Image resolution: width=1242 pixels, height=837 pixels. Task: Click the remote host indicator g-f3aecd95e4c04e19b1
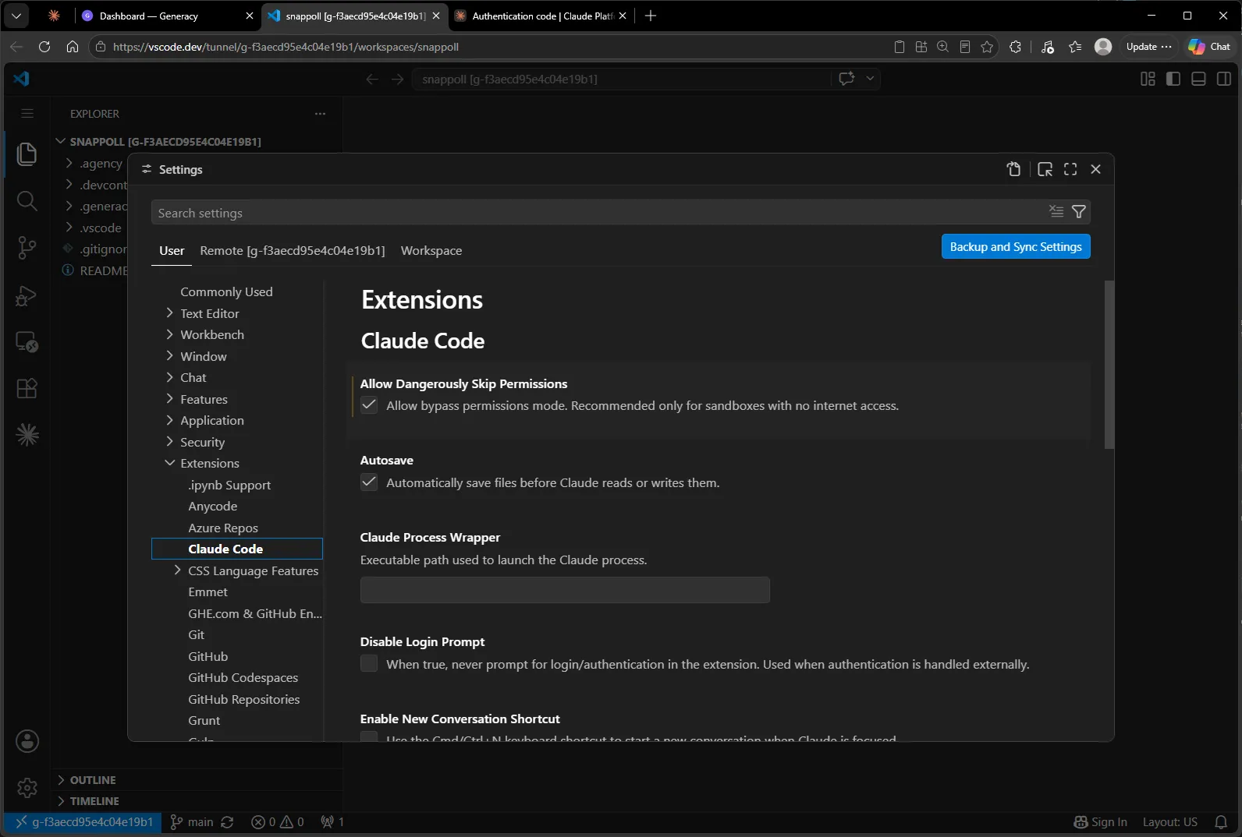point(83,822)
